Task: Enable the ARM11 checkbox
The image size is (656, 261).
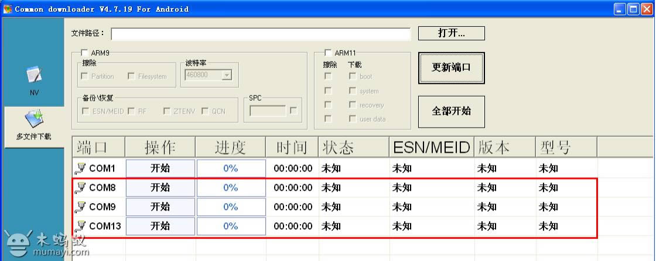Action: pyautogui.click(x=328, y=53)
